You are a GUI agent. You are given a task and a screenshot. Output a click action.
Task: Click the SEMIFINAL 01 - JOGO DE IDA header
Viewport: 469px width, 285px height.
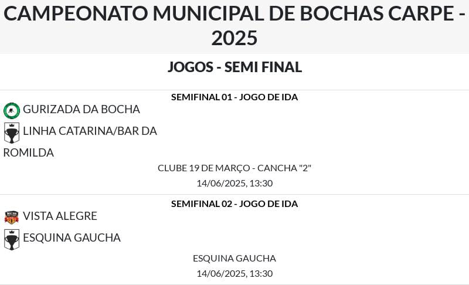click(x=235, y=97)
